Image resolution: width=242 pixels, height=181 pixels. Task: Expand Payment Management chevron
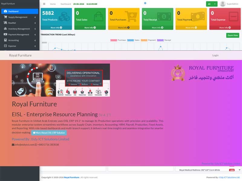coord(35,35)
